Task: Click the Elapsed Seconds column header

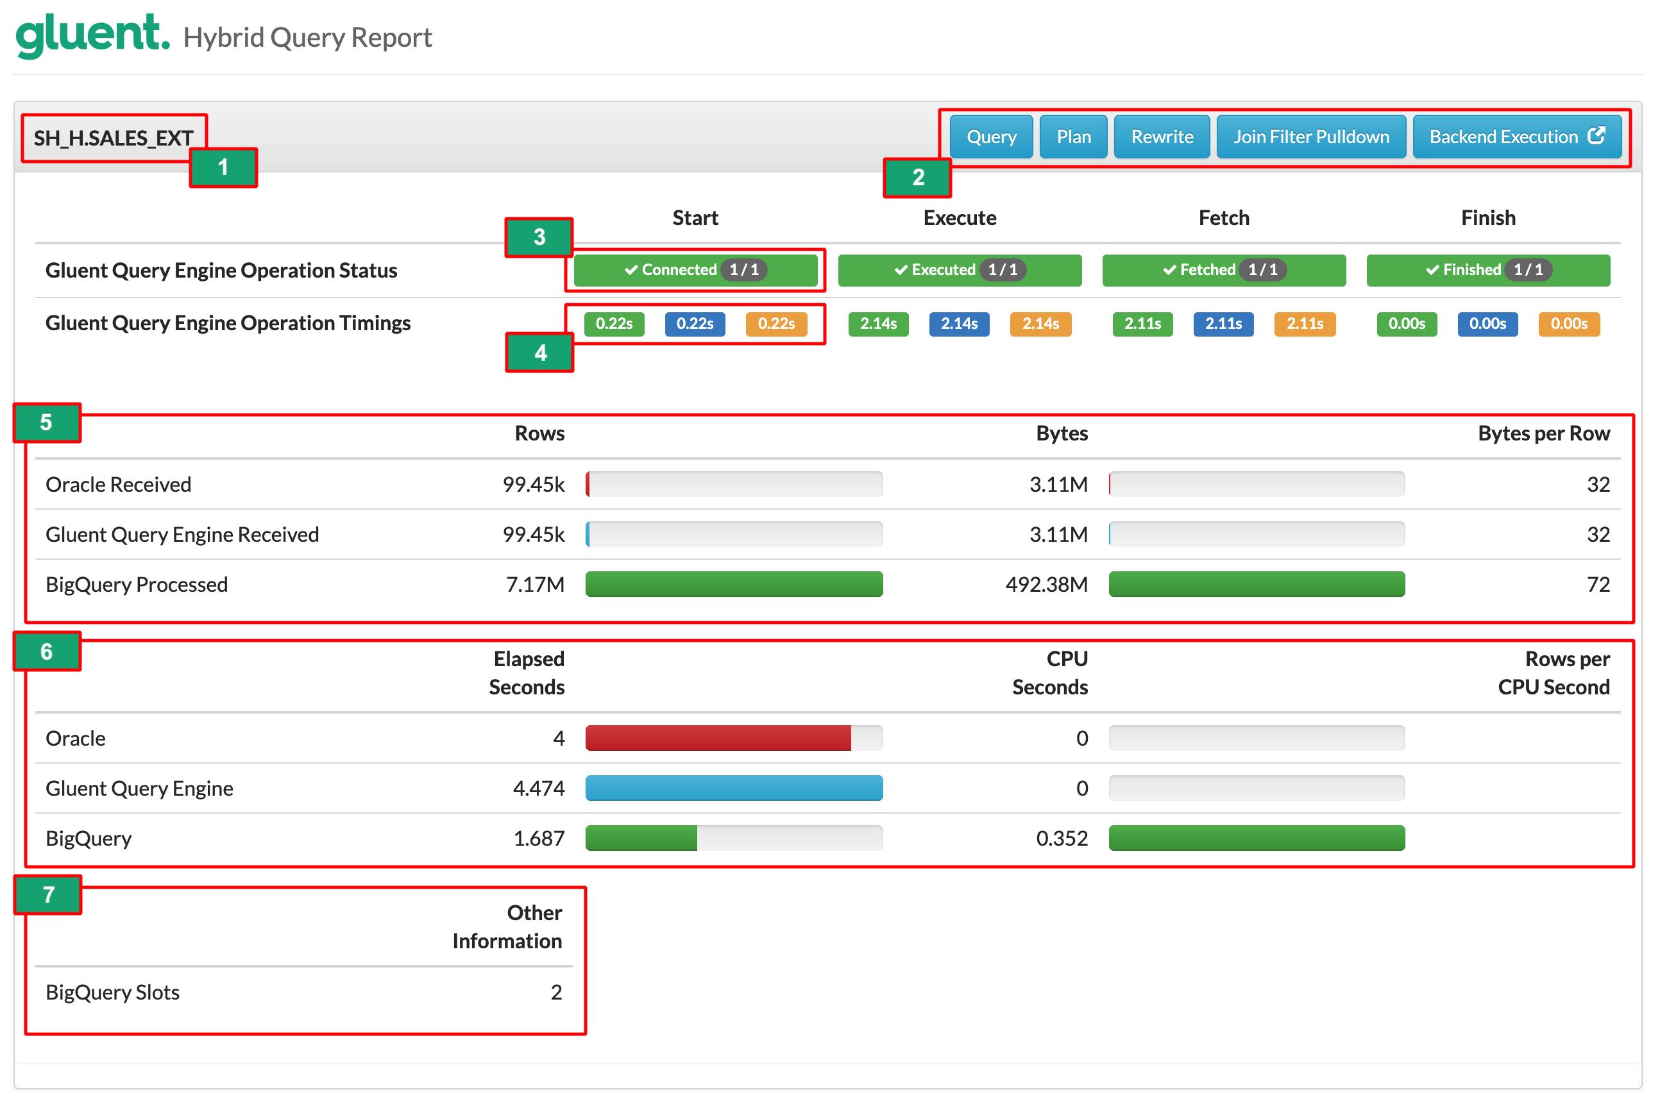Action: click(x=527, y=673)
